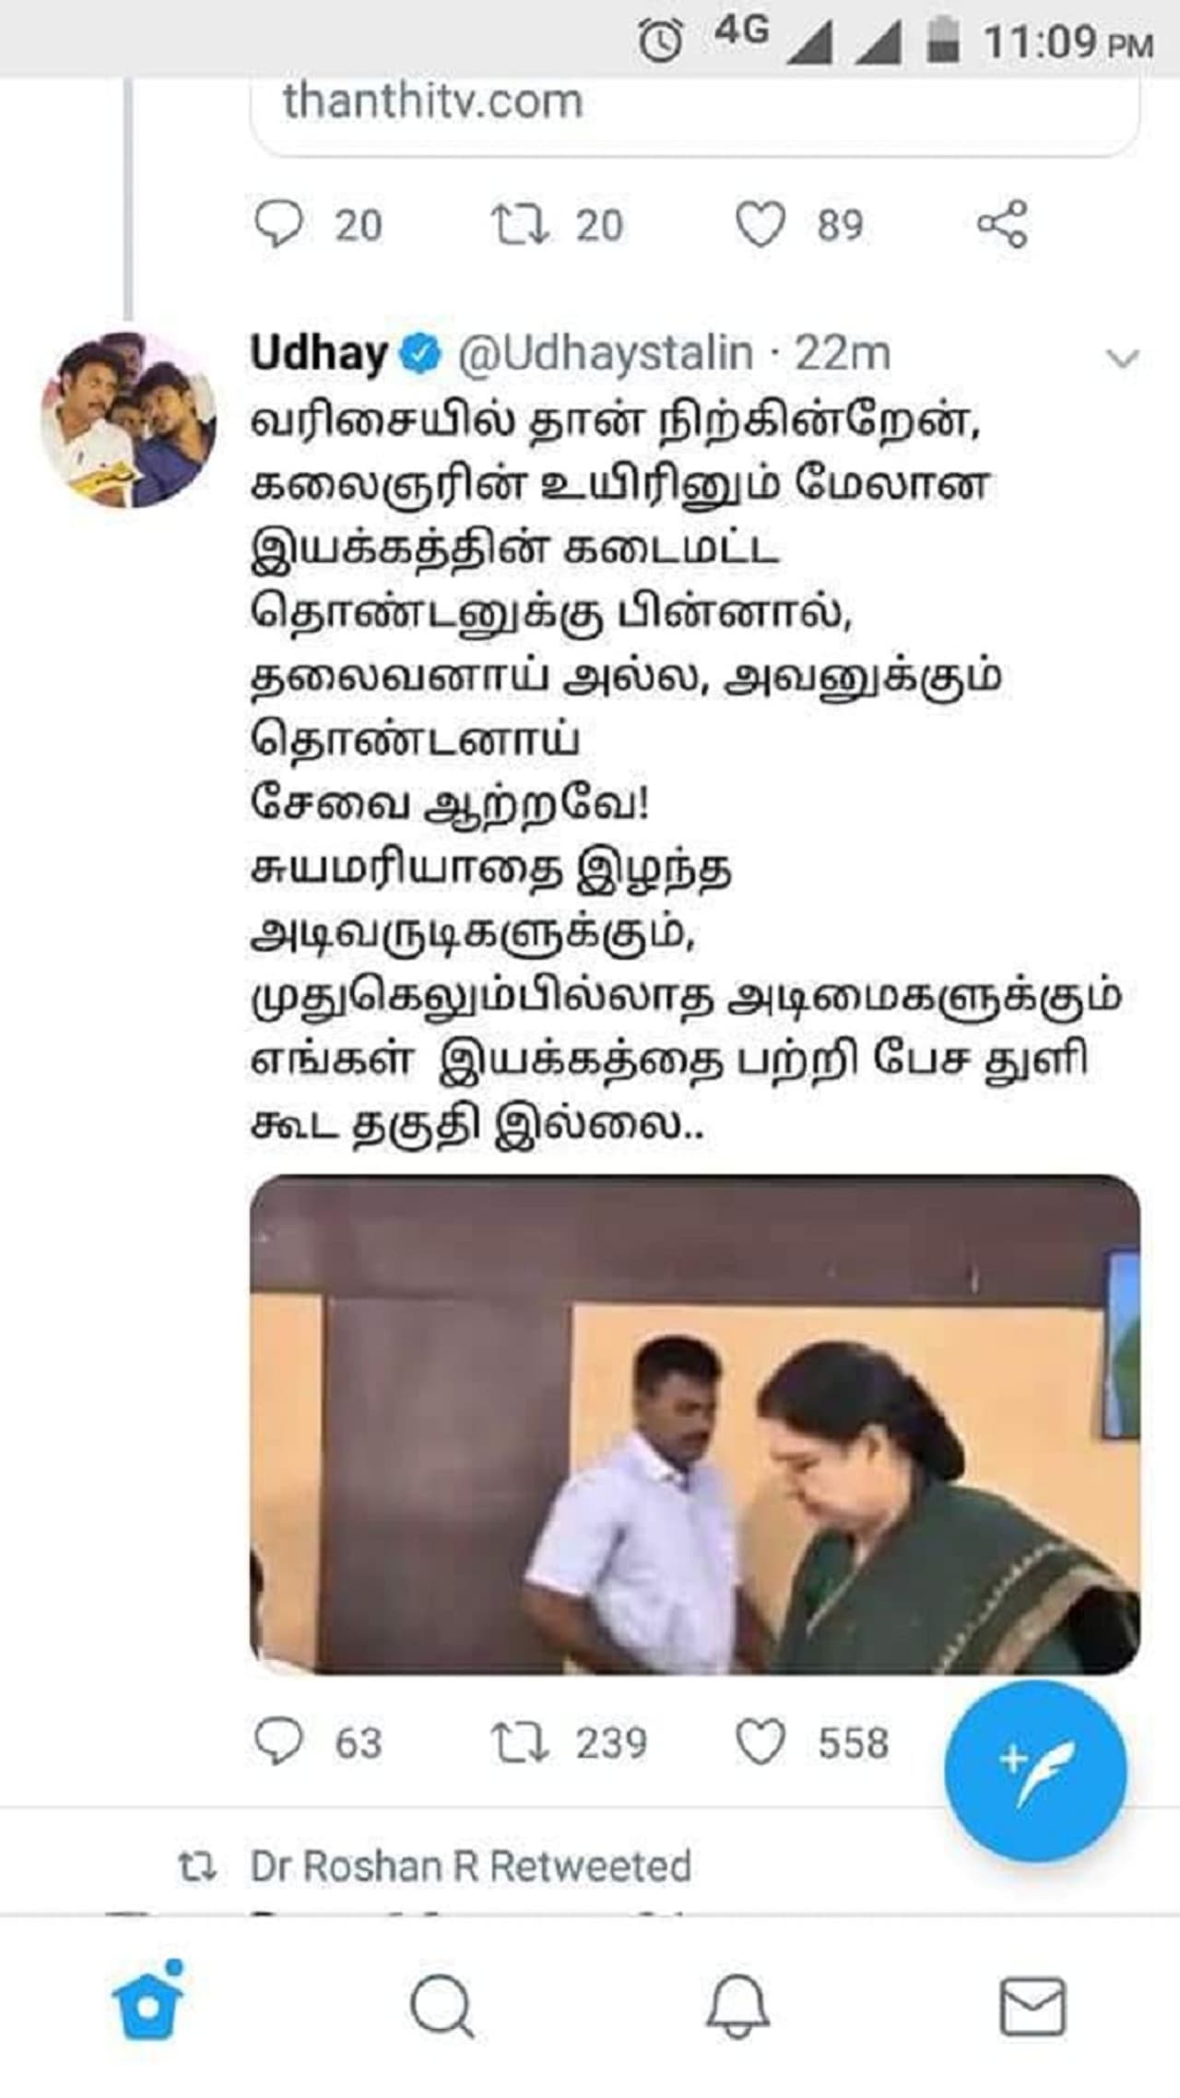The image size is (1180, 2098).
Task: Open the @Udhaystalin handle
Action: 605,354
